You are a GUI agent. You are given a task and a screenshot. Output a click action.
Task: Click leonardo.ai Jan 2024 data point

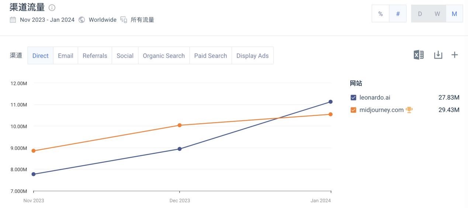[330, 102]
